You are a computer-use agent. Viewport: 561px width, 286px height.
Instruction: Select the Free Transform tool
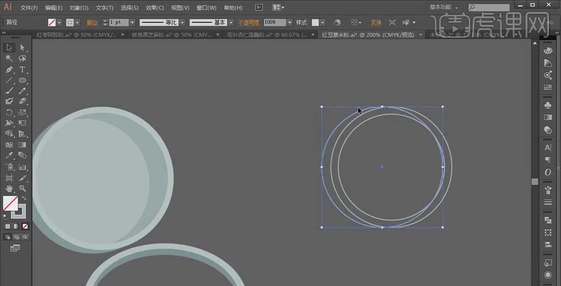click(23, 123)
